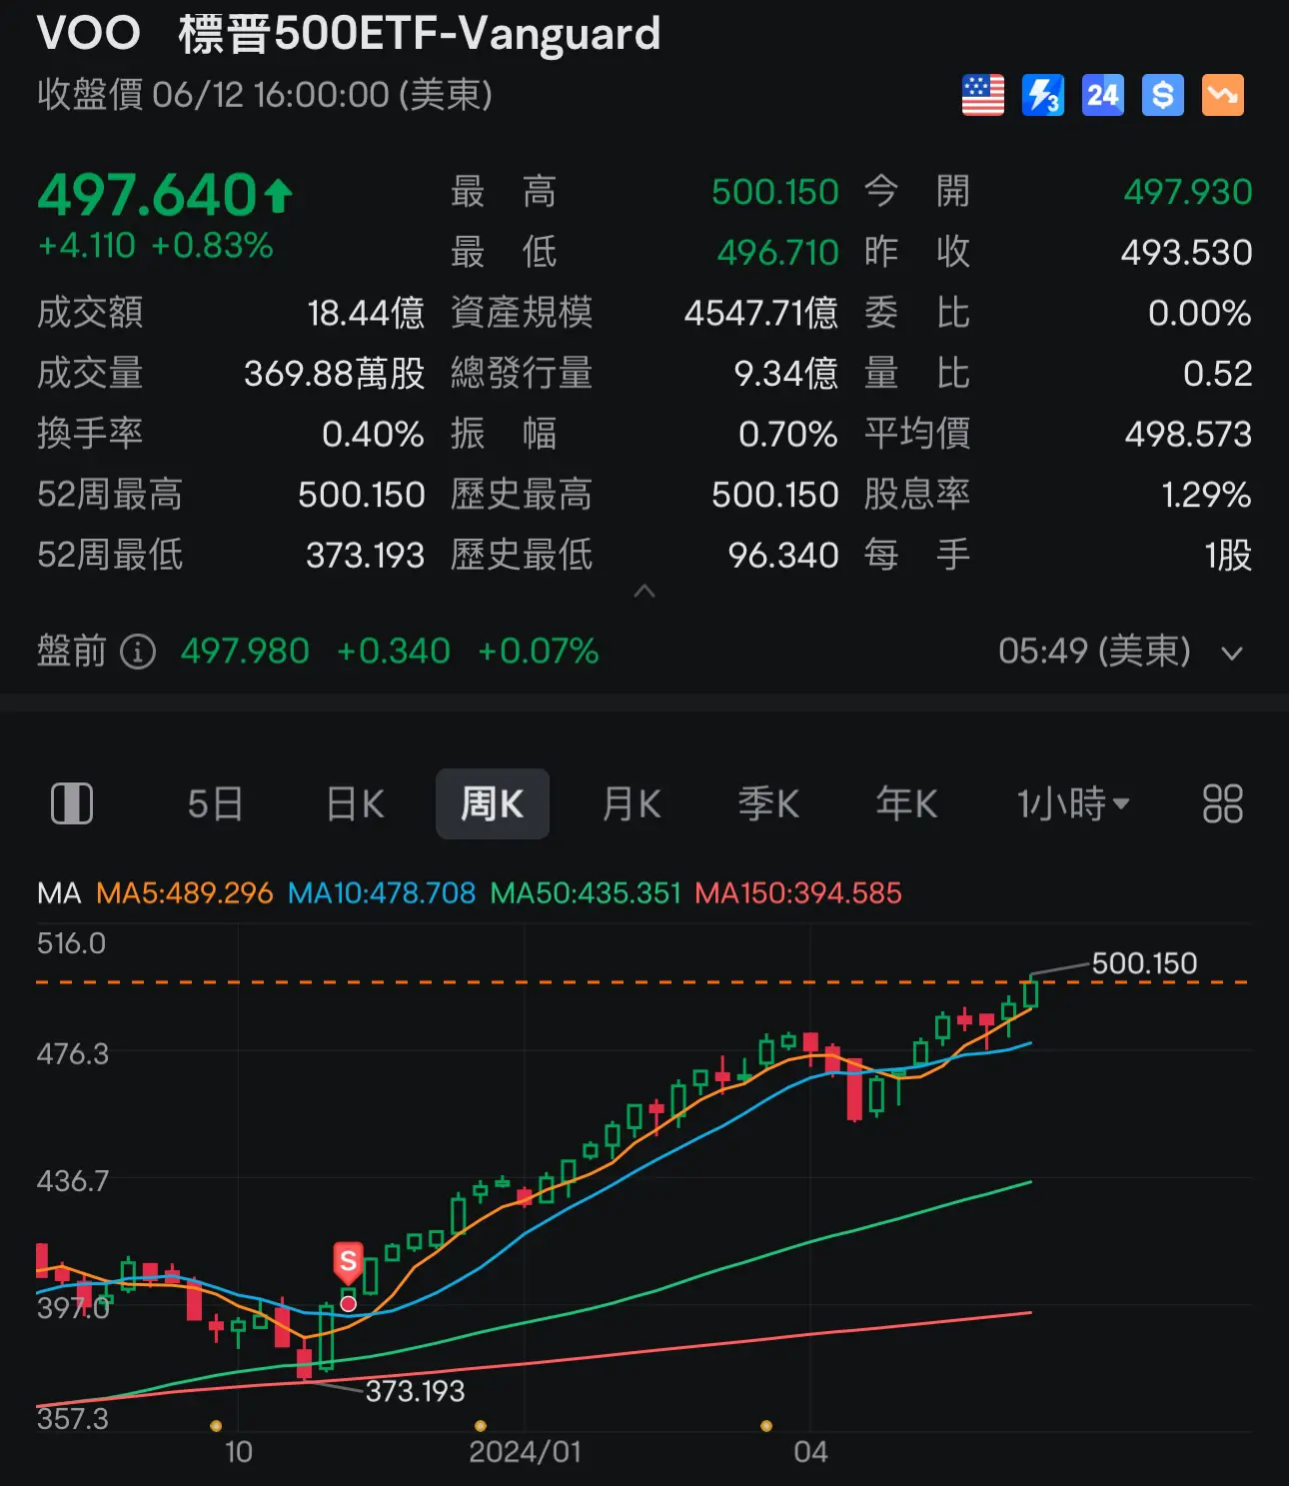Screen dimensions: 1289x1486
Task: Tap the 歷史最低 value 96.340
Action: (x=783, y=555)
